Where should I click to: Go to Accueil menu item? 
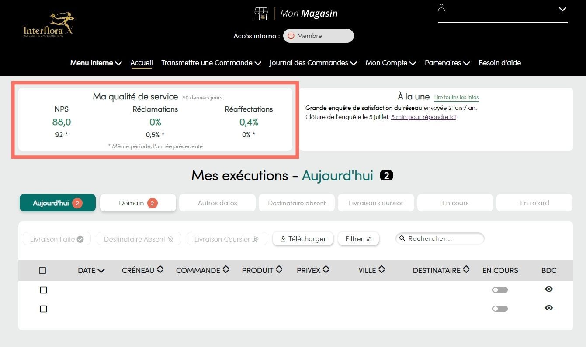(x=142, y=63)
